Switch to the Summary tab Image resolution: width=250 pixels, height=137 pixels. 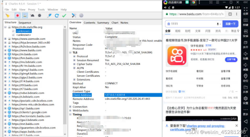point(103,23)
